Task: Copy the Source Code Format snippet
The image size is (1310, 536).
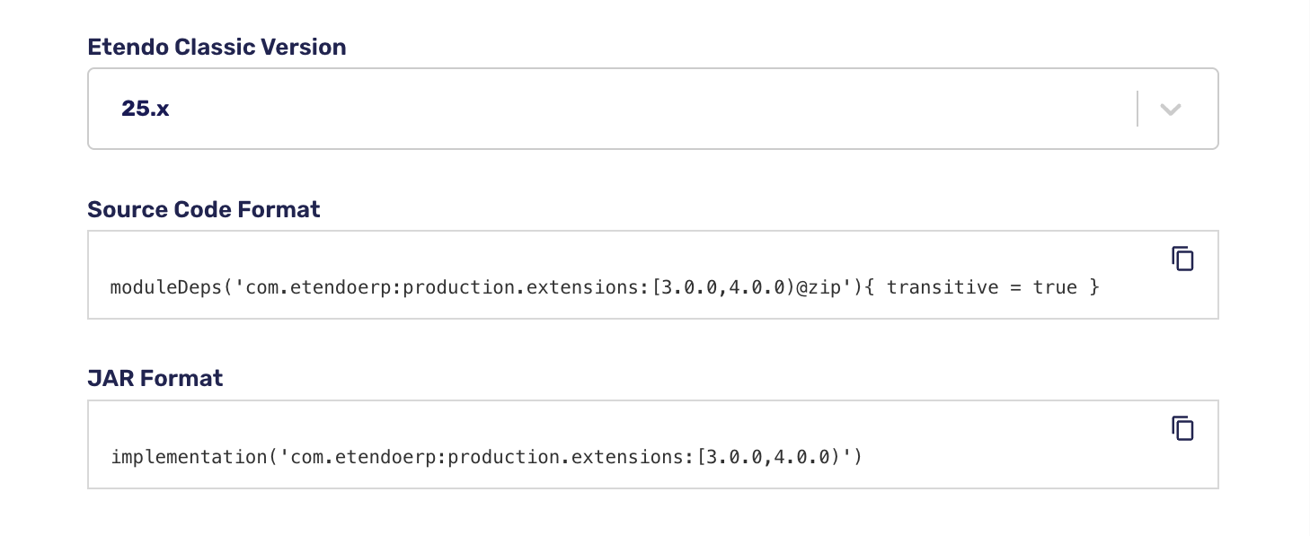Action: pyautogui.click(x=1183, y=259)
